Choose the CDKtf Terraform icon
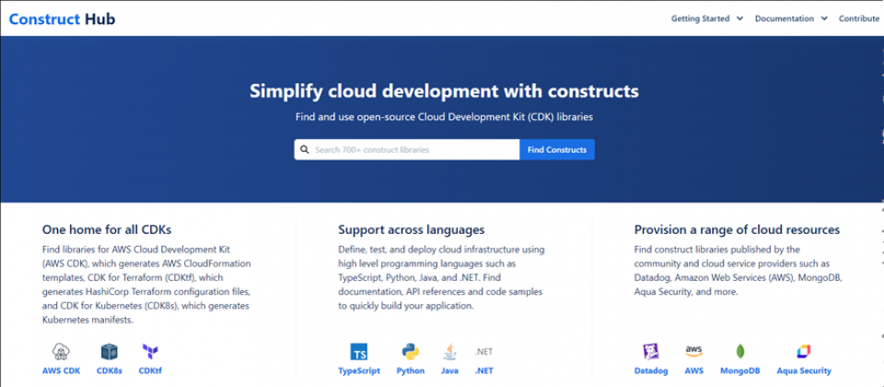884x387 pixels. [x=150, y=352]
